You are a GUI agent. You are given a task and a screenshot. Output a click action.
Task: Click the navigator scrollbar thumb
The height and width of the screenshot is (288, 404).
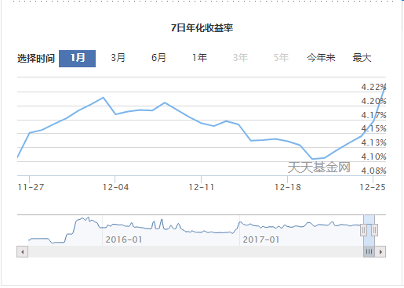point(369,252)
